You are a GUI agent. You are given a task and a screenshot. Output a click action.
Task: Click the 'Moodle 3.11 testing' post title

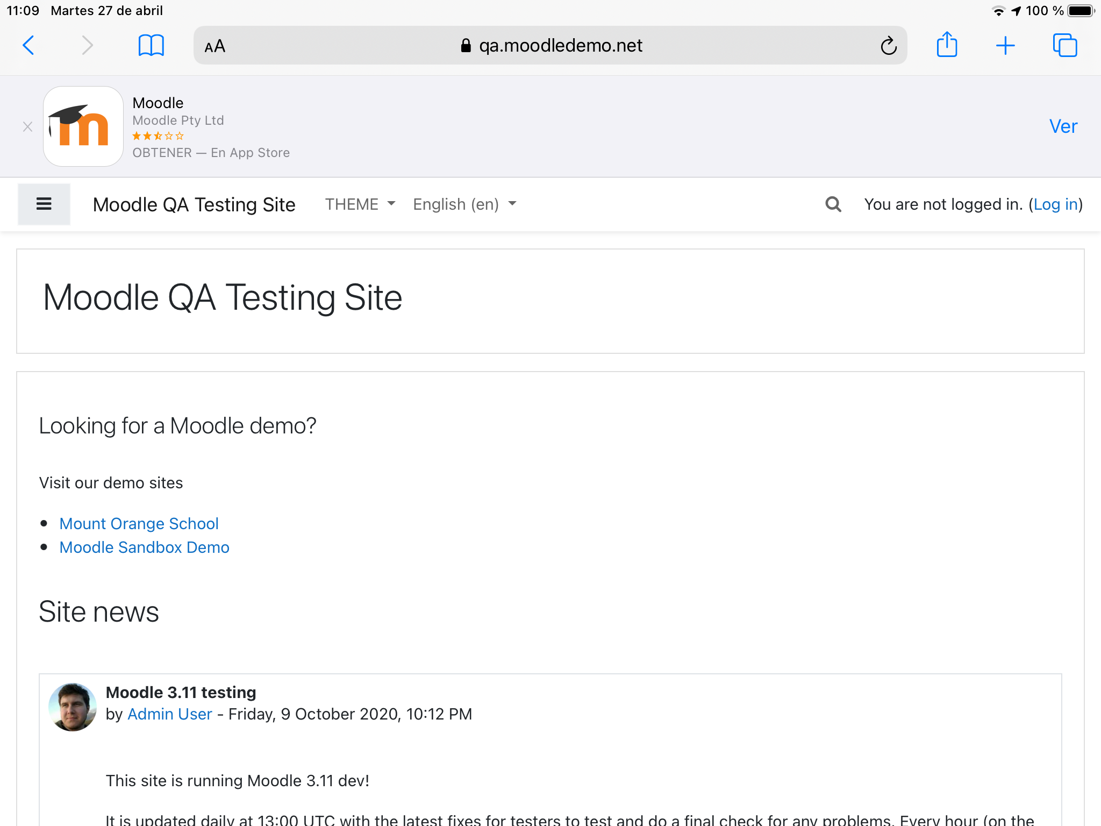click(x=181, y=692)
